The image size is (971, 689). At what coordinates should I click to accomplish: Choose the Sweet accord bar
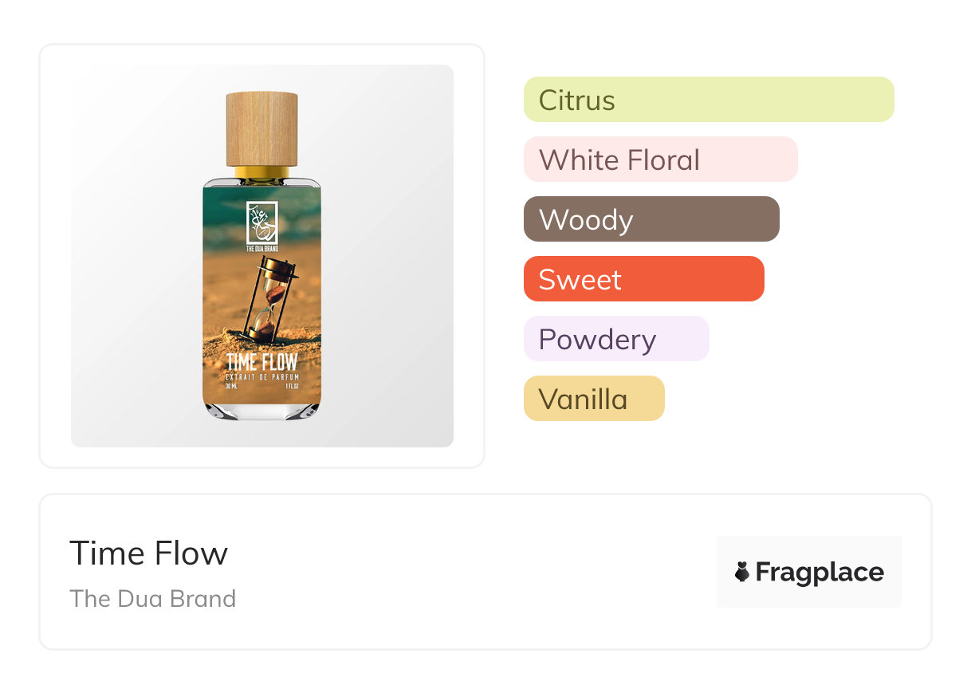click(643, 279)
